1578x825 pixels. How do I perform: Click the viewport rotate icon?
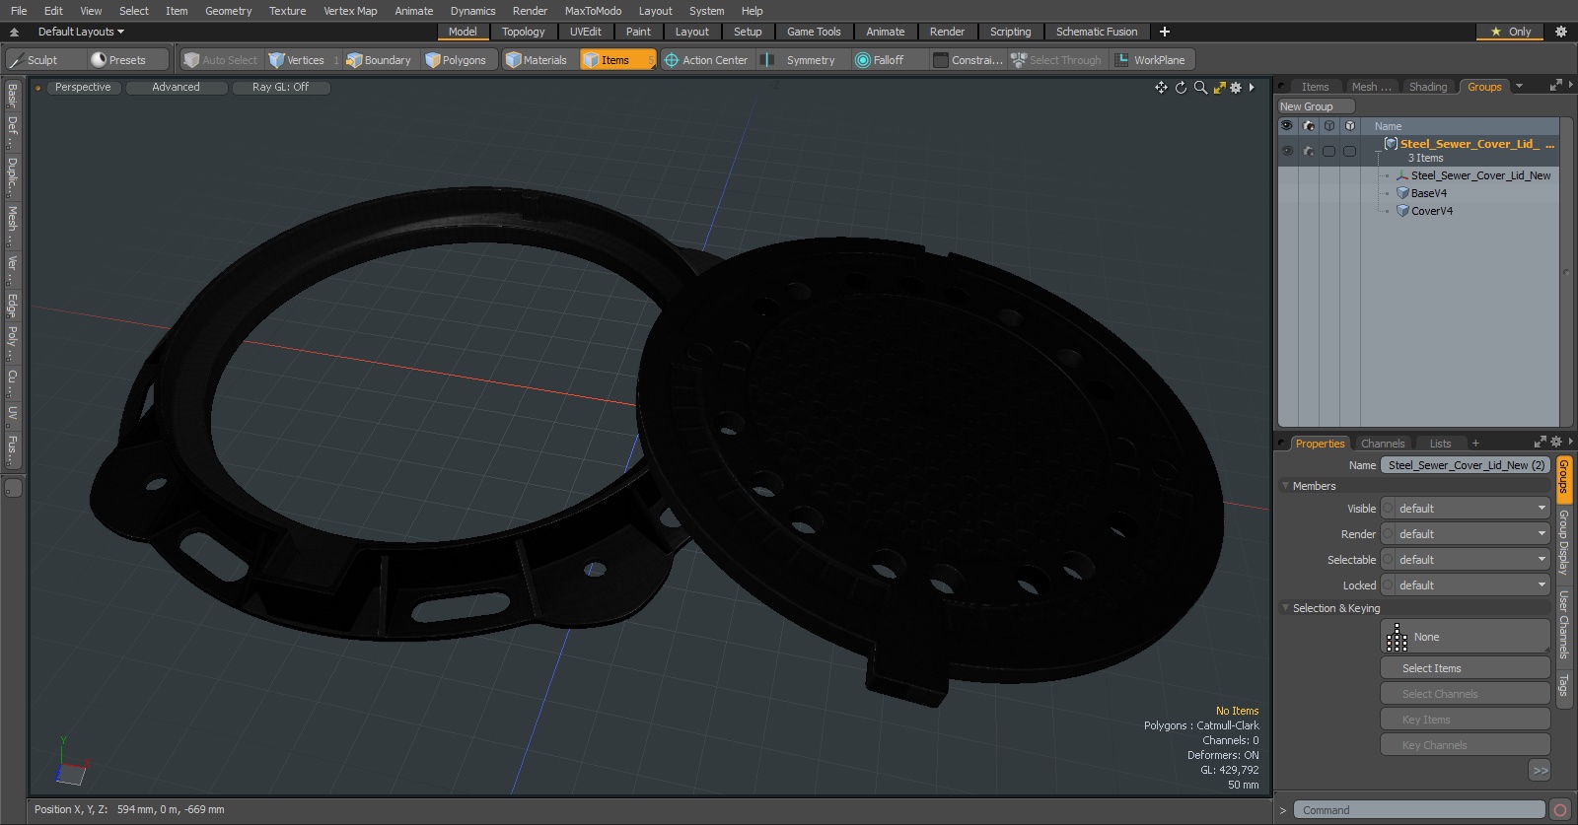click(1181, 88)
